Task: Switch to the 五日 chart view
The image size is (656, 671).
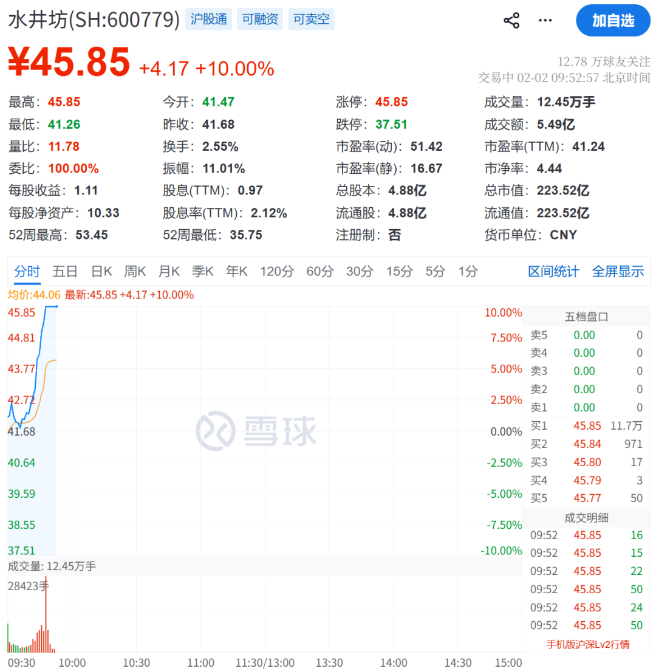Action: (64, 272)
